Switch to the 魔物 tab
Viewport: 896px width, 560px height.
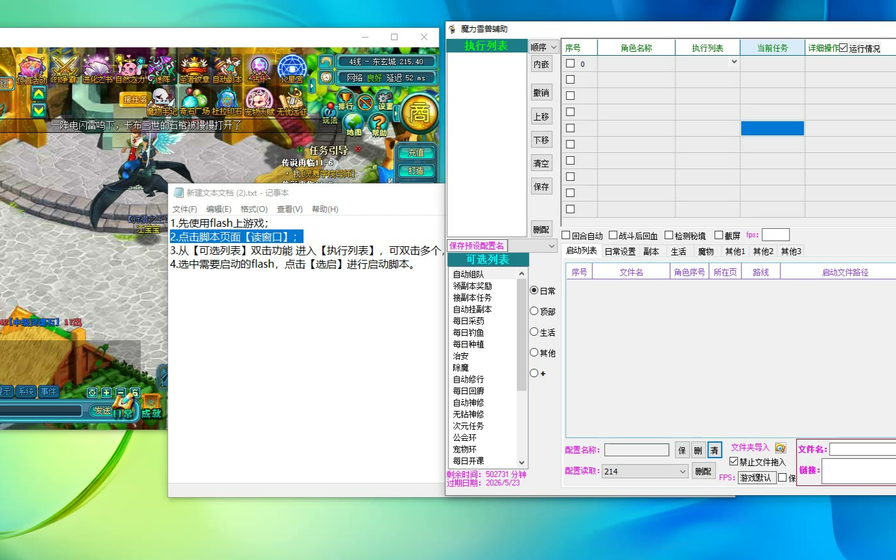click(705, 251)
